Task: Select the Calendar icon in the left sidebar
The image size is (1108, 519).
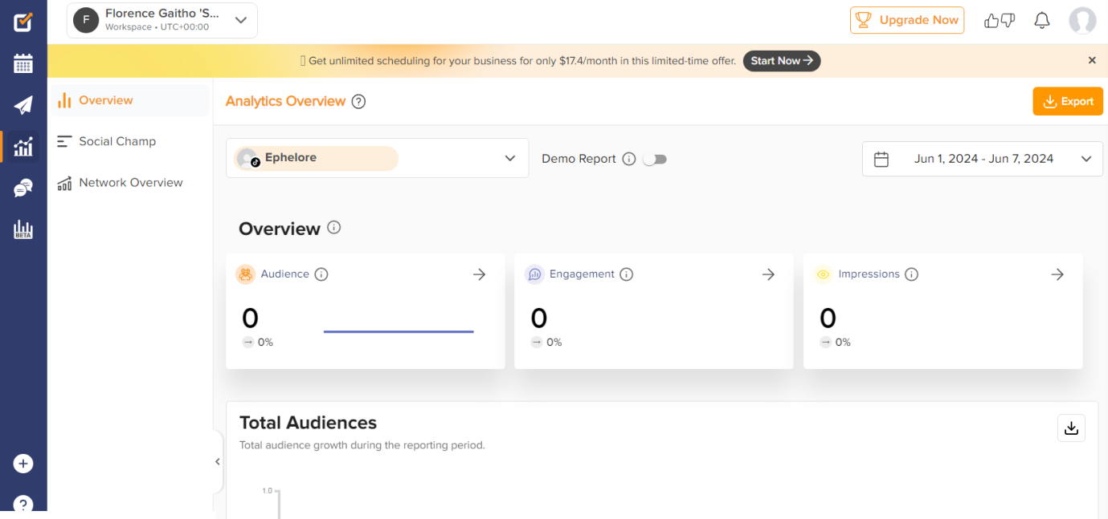Action: click(23, 63)
